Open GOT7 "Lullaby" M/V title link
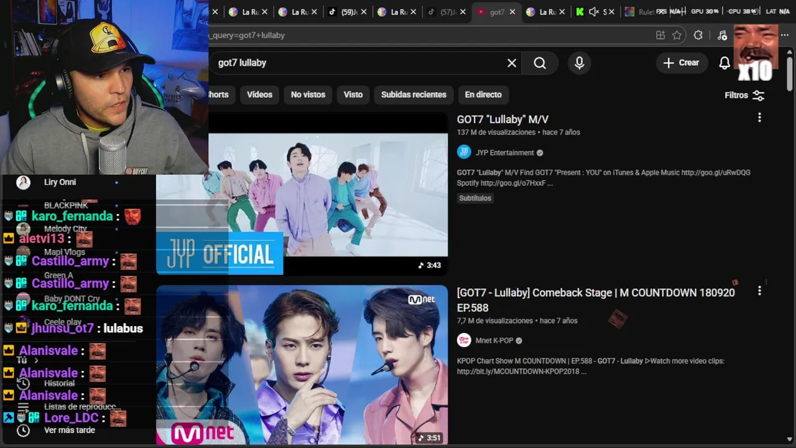The height and width of the screenshot is (448, 796). click(502, 119)
